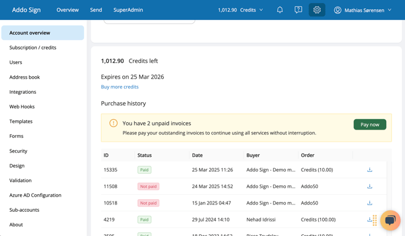
Task: Open the Send menu
Action: (x=96, y=10)
